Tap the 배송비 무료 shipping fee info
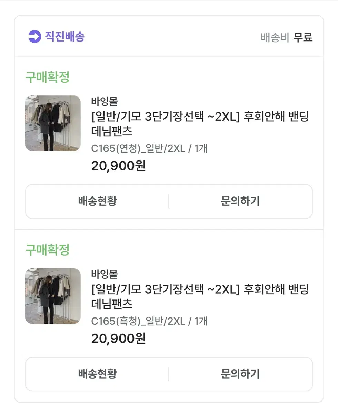 click(x=287, y=37)
